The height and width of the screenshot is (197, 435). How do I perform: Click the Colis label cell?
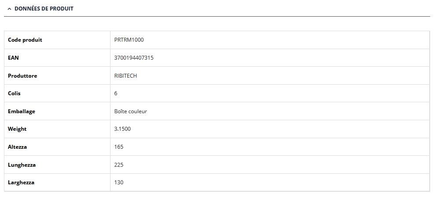coord(14,93)
